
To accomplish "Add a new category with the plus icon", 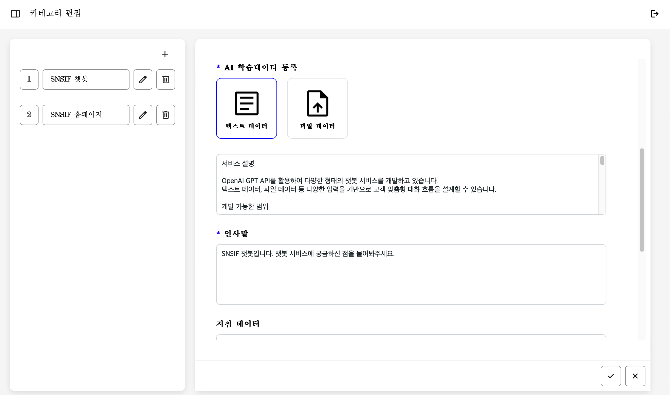I will (165, 54).
